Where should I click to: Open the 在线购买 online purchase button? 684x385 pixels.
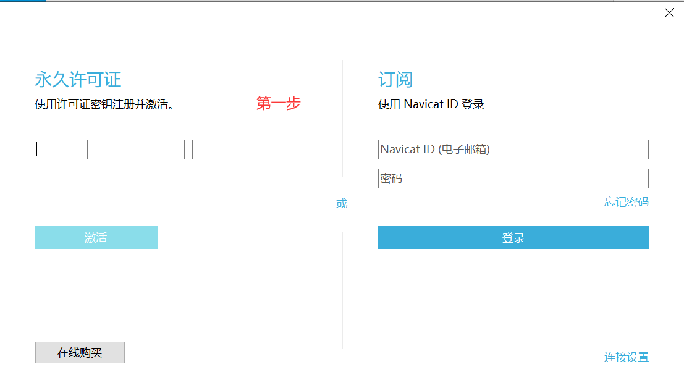pos(80,353)
